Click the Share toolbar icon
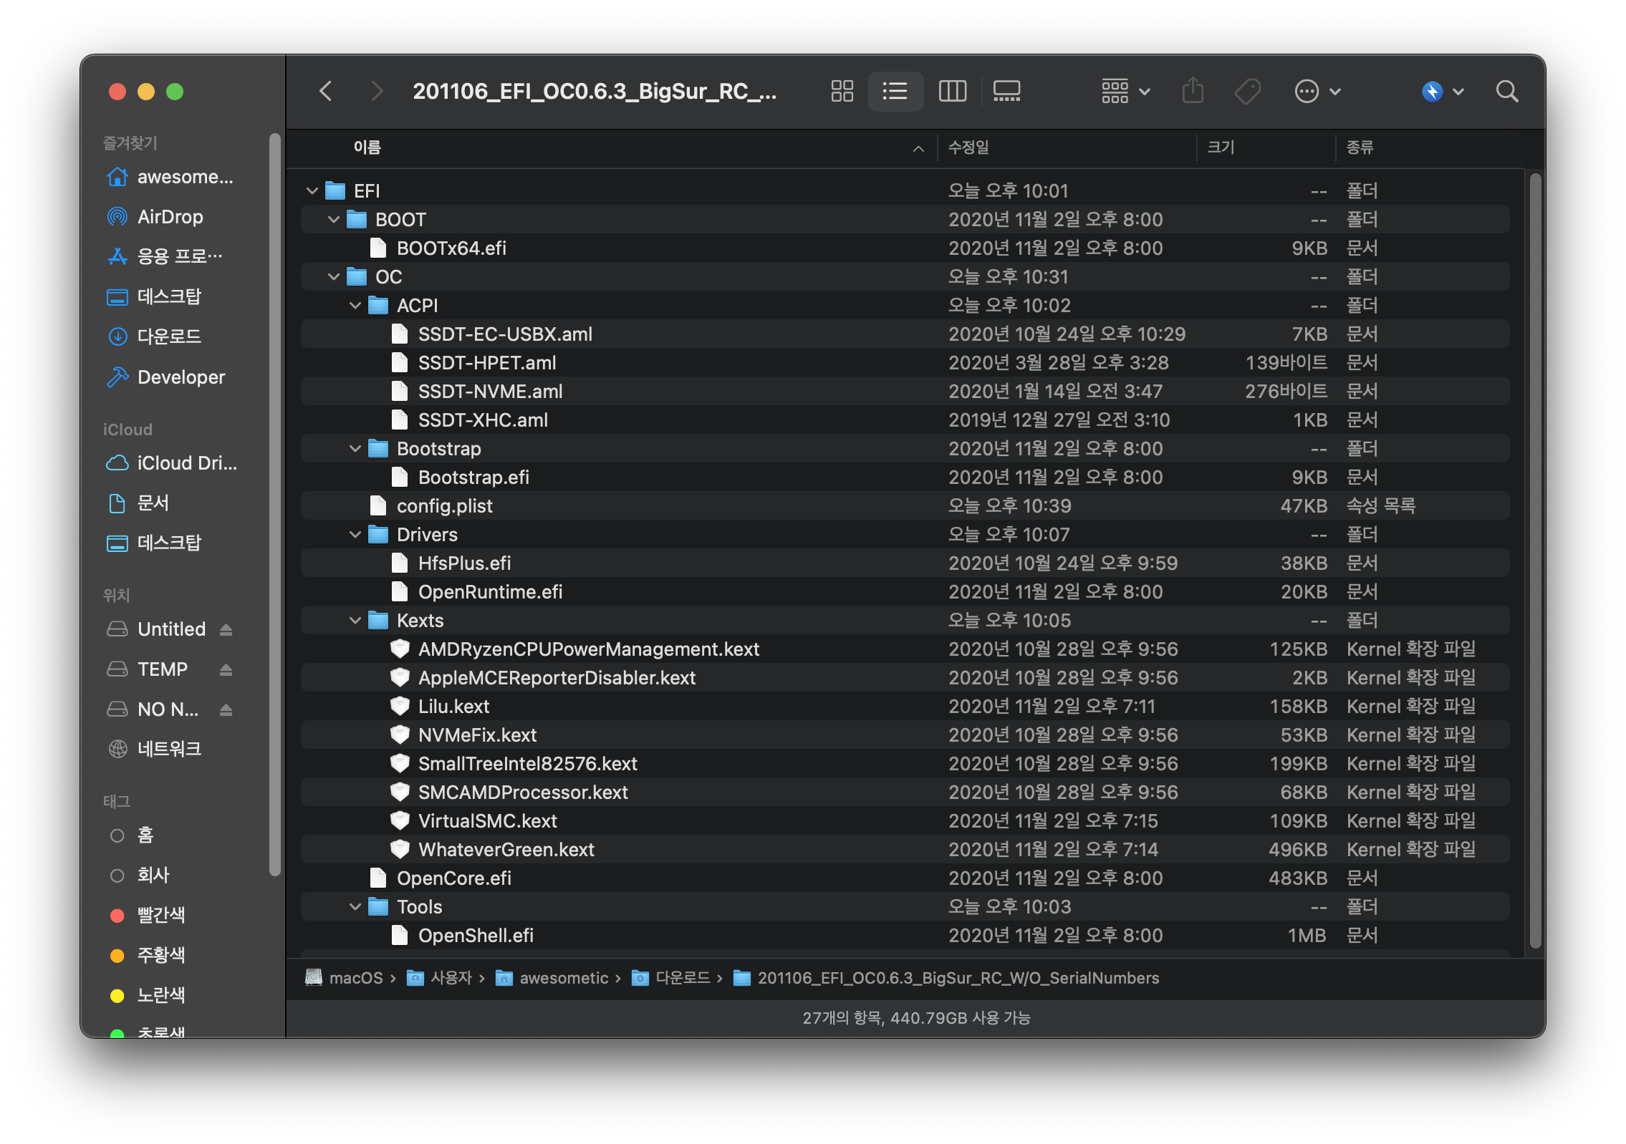This screenshot has height=1144, width=1626. [x=1193, y=92]
